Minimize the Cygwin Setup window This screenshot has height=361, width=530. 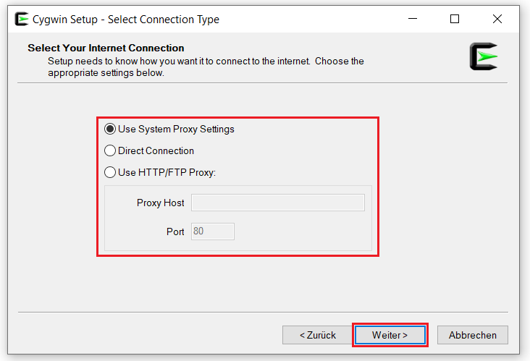[413, 20]
